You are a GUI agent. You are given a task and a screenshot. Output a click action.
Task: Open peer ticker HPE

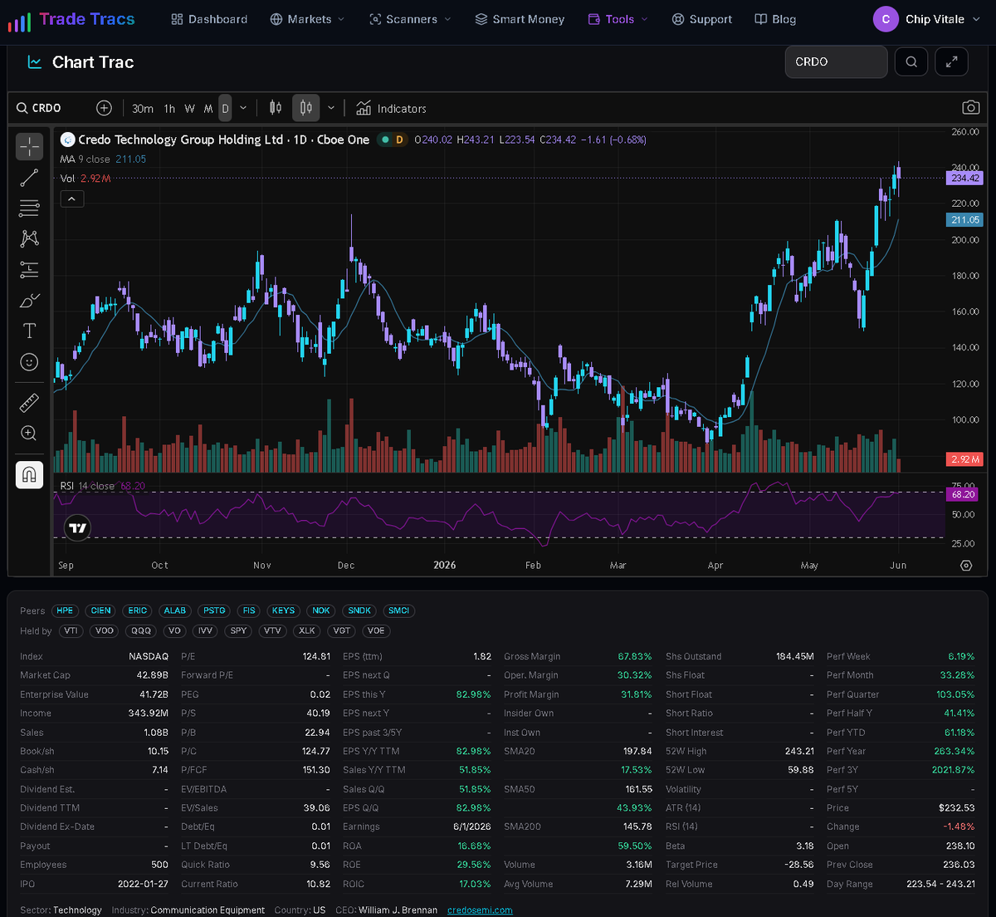pyautogui.click(x=65, y=611)
